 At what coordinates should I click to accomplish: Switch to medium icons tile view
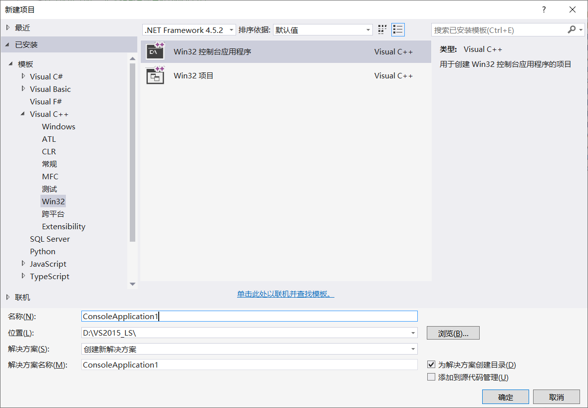[x=382, y=29]
